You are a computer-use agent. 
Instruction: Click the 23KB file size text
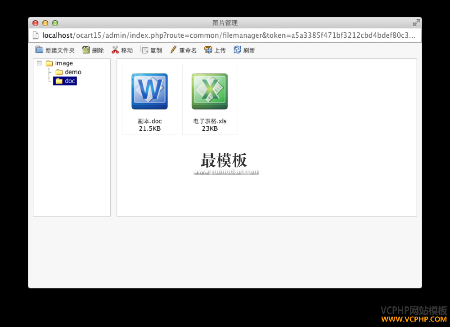(x=210, y=128)
